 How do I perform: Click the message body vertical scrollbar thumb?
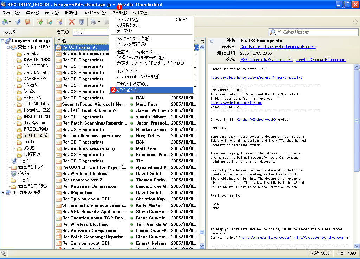(x=356, y=121)
